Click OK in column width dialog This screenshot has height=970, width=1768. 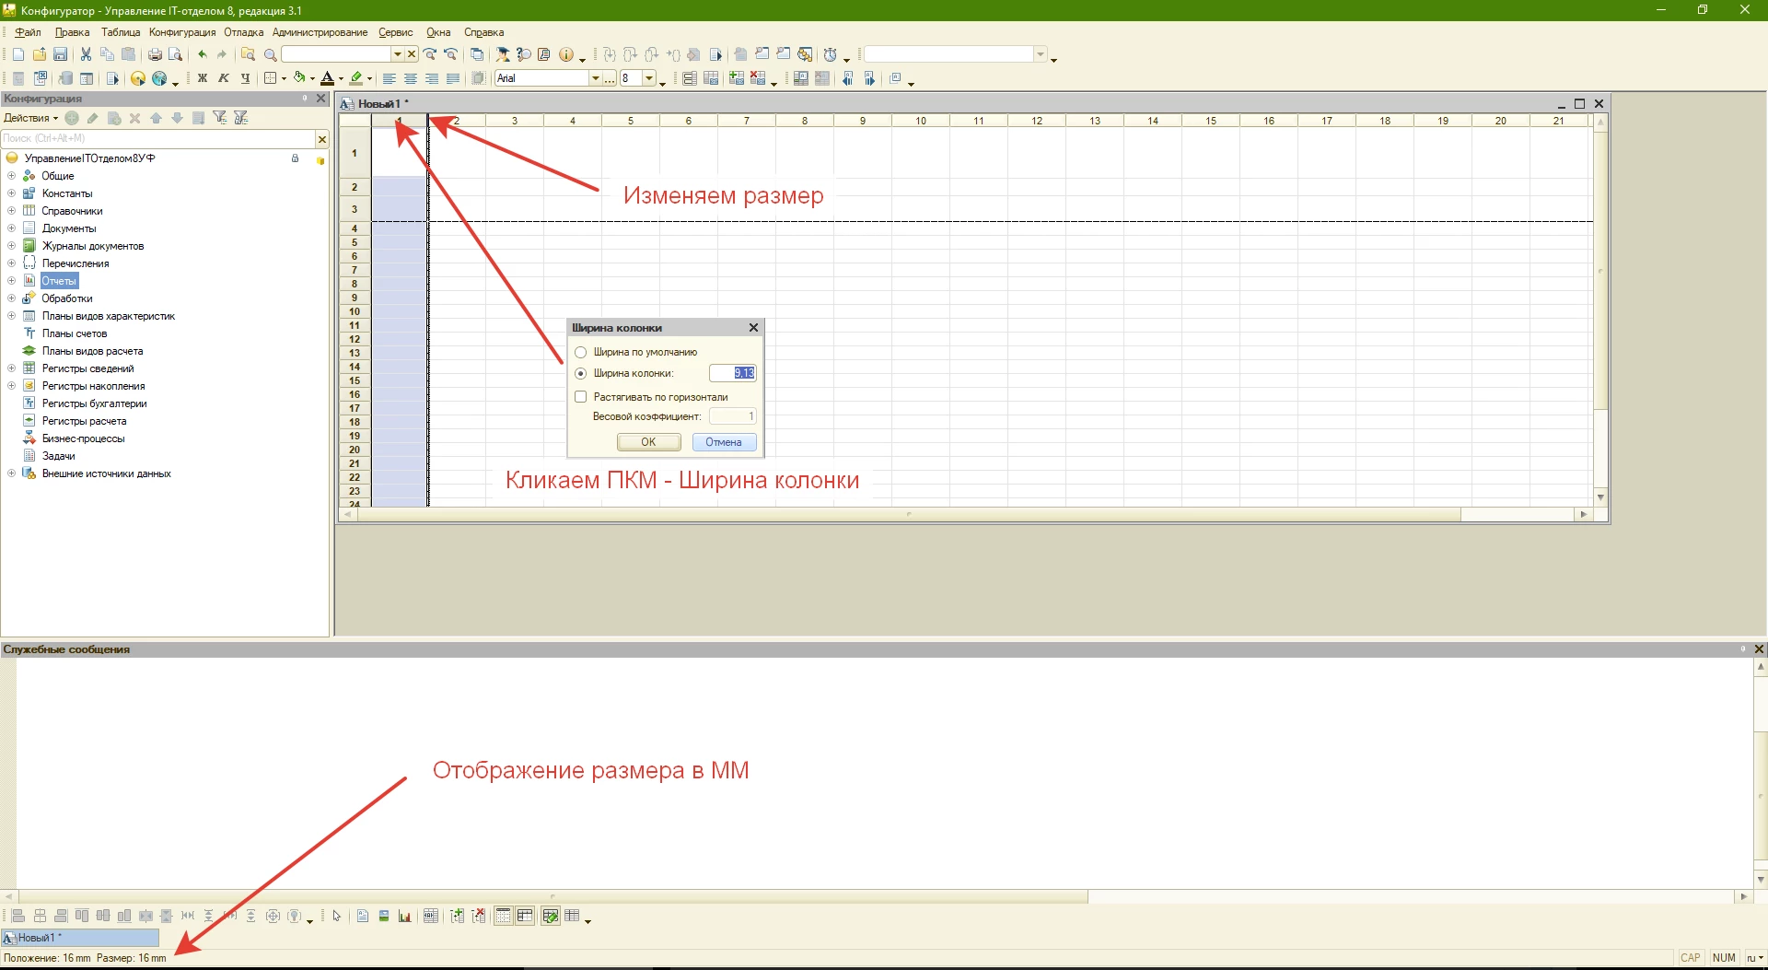pyautogui.click(x=648, y=442)
